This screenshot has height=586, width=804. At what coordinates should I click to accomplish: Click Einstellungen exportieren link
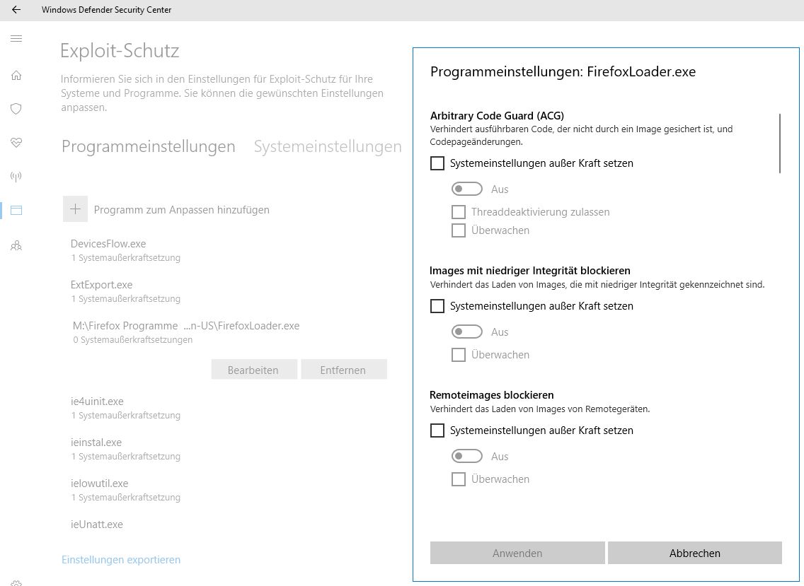[x=121, y=559]
